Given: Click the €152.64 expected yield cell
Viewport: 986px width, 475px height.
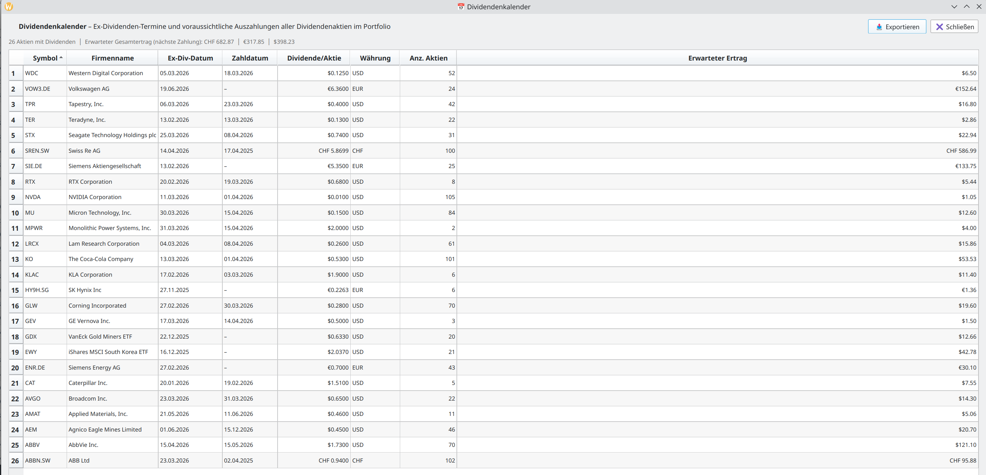Looking at the screenshot, I should click(717, 89).
